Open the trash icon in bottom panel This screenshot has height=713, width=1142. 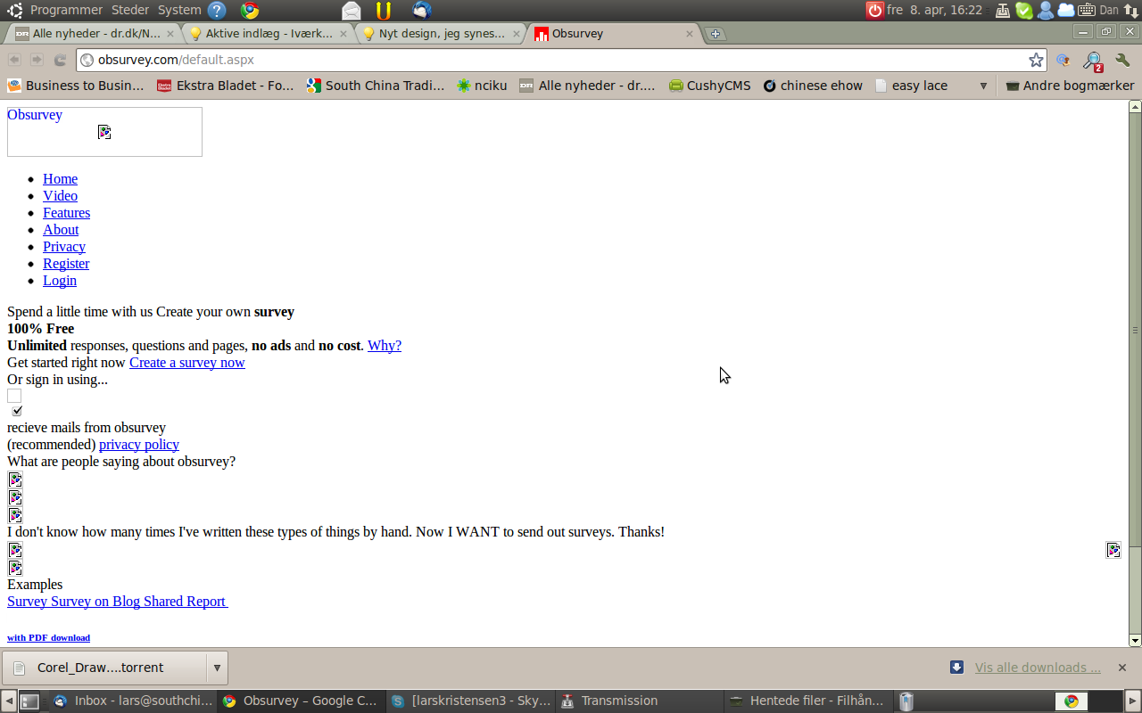[906, 701]
